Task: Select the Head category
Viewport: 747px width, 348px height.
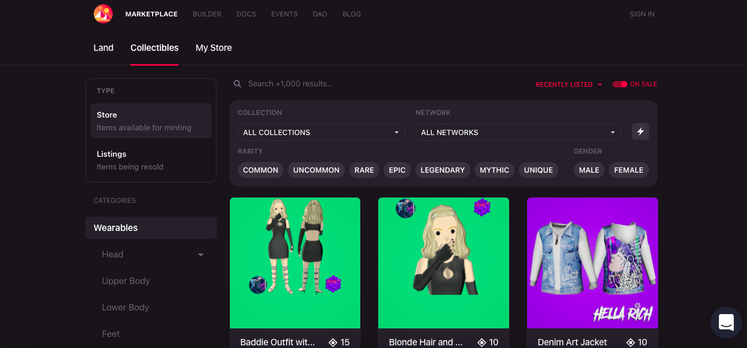Action: [113, 255]
